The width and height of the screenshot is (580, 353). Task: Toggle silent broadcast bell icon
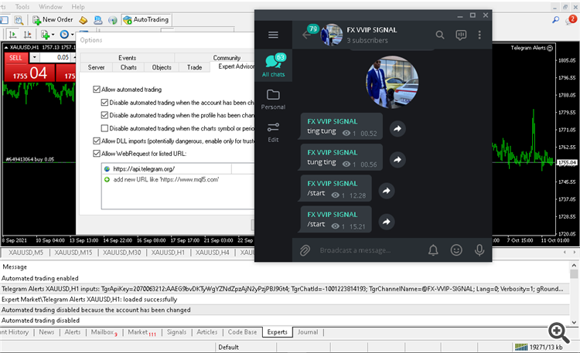pos(433,250)
